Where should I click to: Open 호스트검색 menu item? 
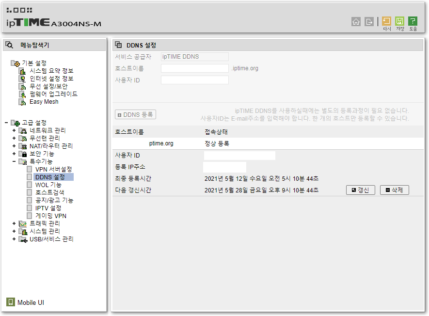(x=50, y=192)
